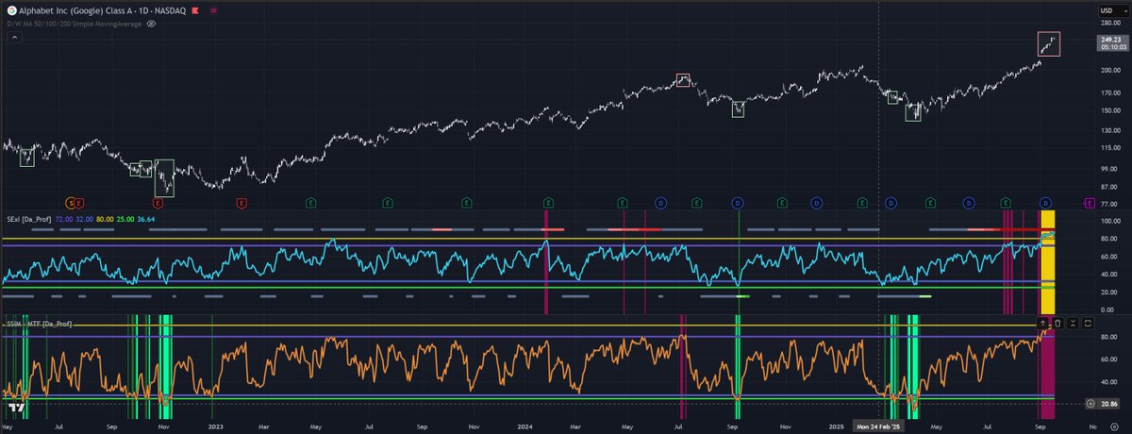Click the plus icon beside the 20.86 label

click(1091, 403)
